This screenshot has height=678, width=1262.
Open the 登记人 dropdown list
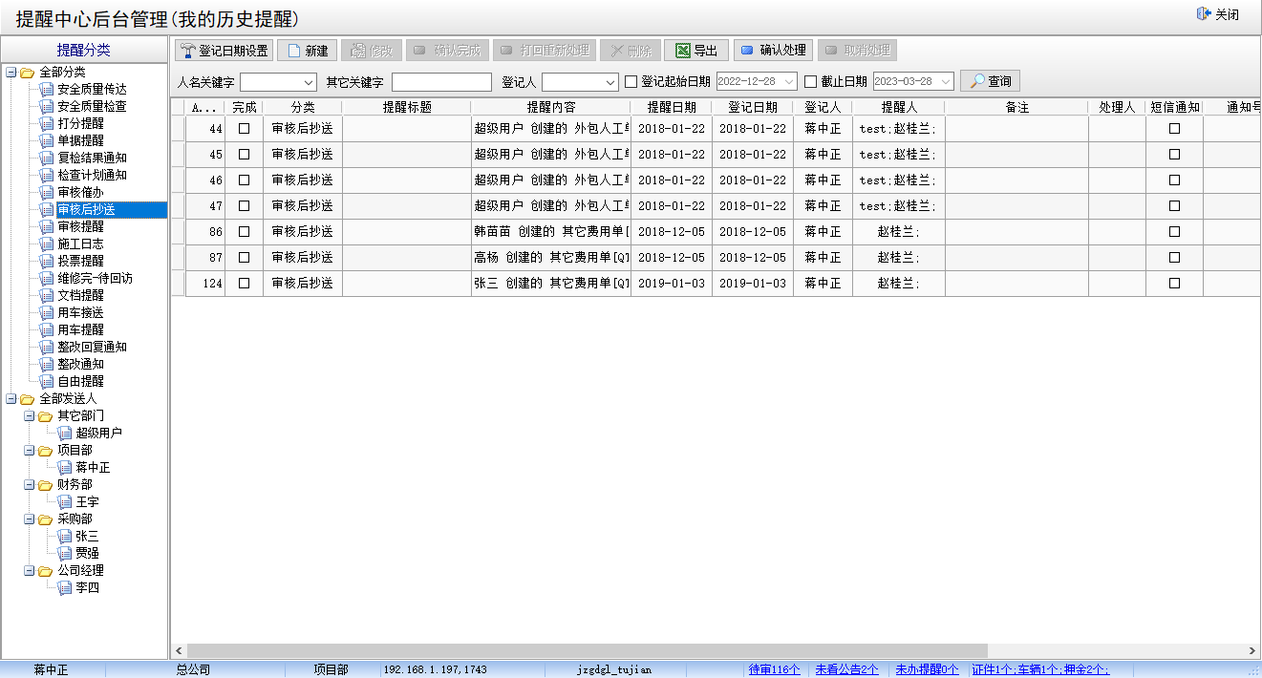pyautogui.click(x=610, y=82)
